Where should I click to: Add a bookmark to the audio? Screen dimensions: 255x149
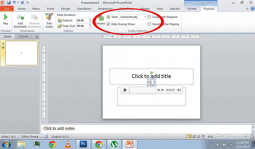20,21
